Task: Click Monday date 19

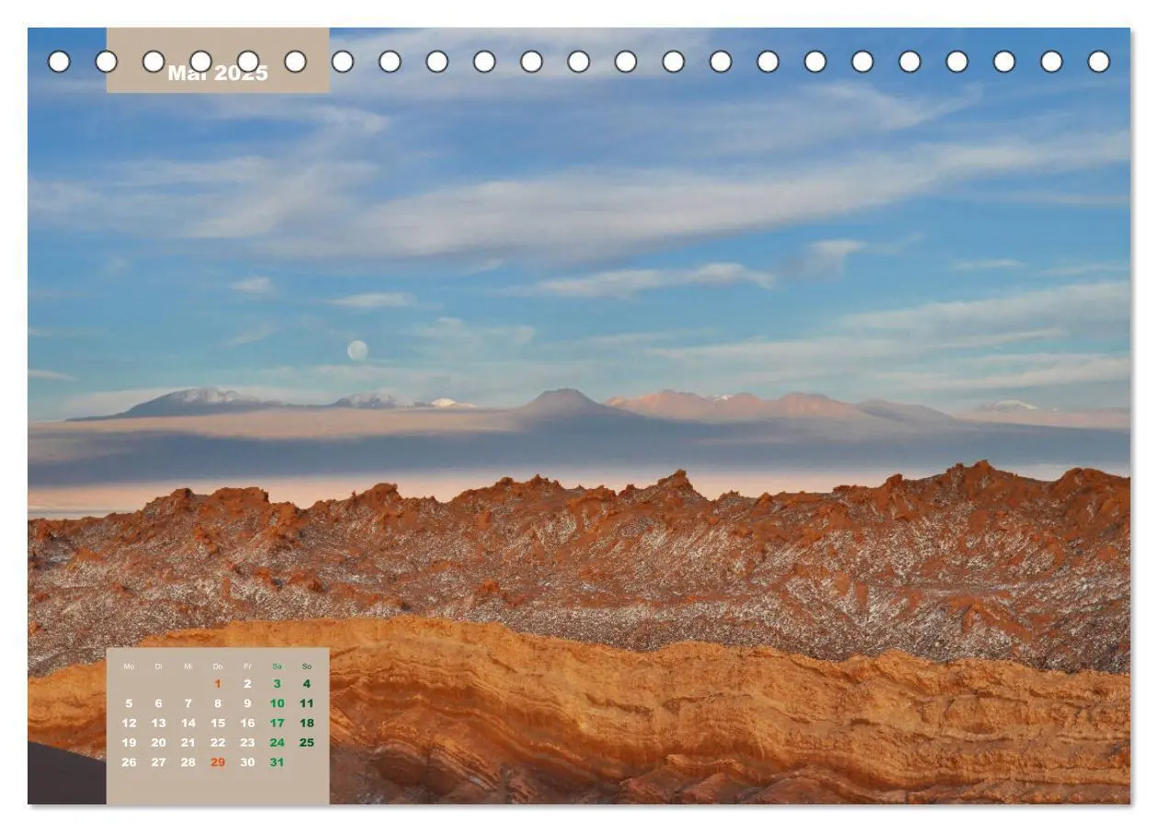Action: point(129,743)
